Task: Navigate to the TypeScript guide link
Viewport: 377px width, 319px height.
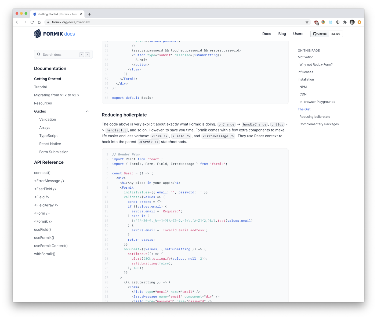Action: (x=48, y=135)
